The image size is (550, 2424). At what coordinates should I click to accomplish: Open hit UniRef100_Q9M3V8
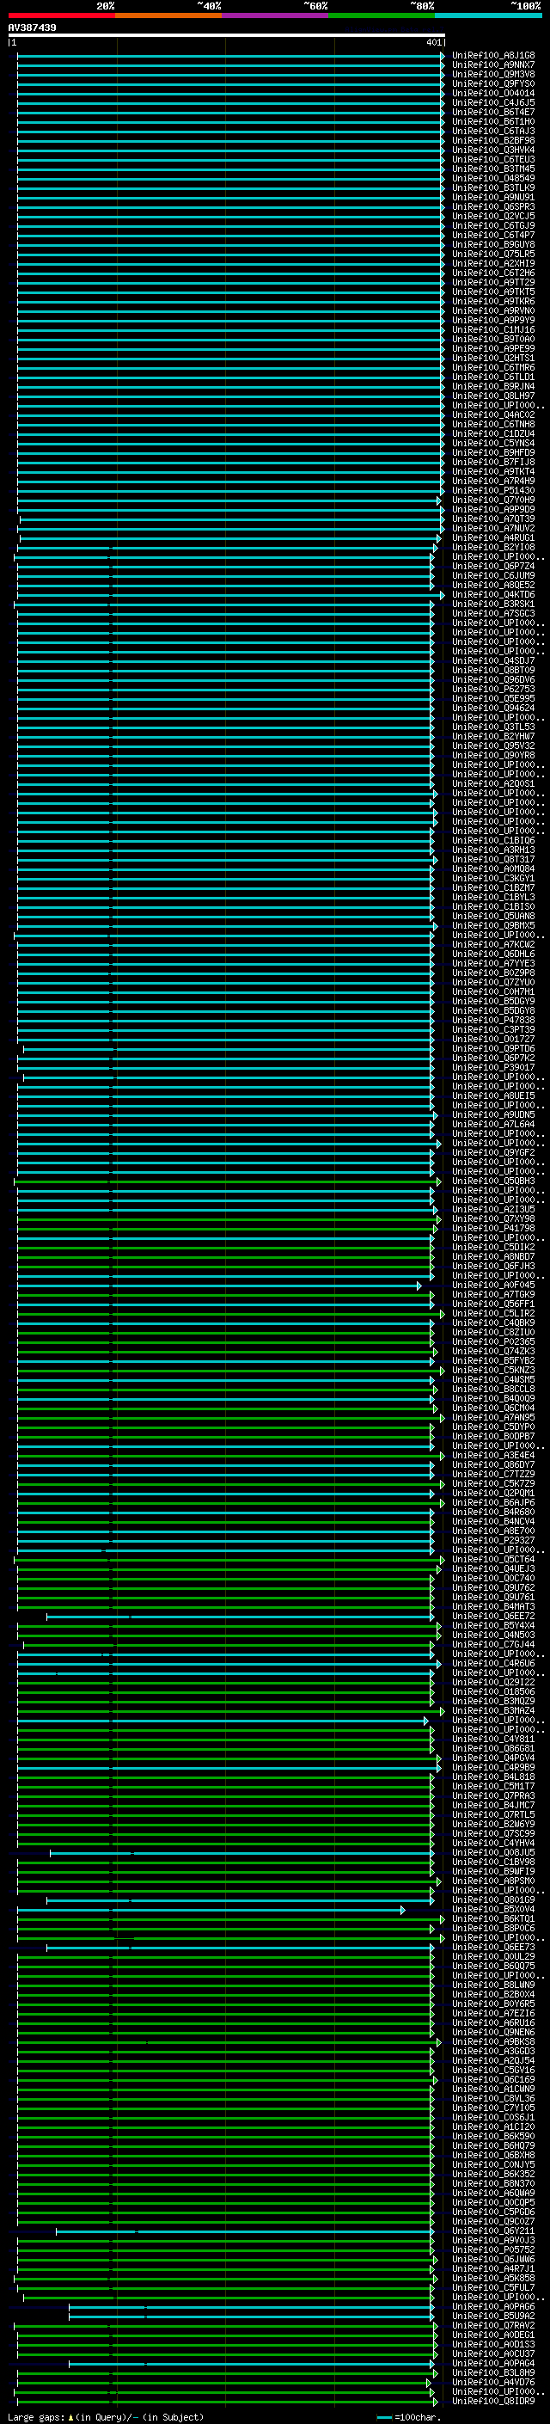pyautogui.click(x=493, y=74)
